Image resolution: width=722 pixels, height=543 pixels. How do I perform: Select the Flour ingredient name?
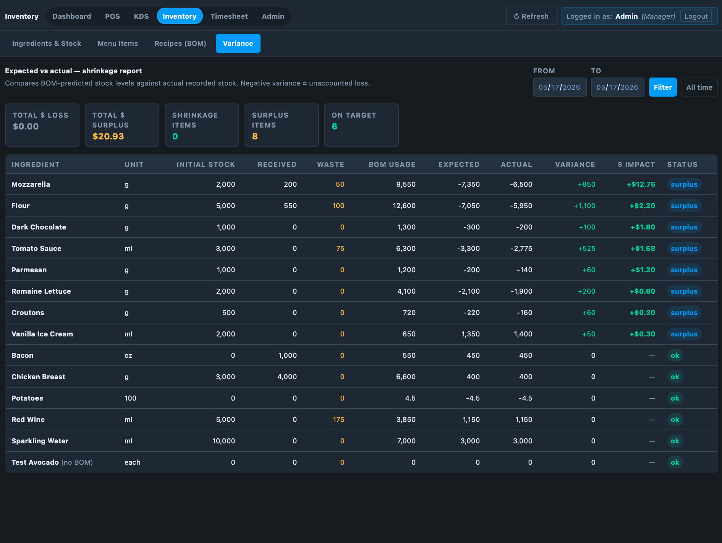(21, 205)
